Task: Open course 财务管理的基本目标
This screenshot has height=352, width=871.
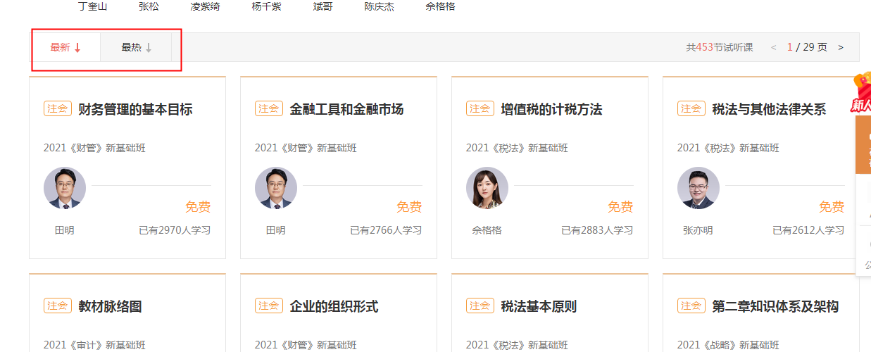Action: [135, 109]
